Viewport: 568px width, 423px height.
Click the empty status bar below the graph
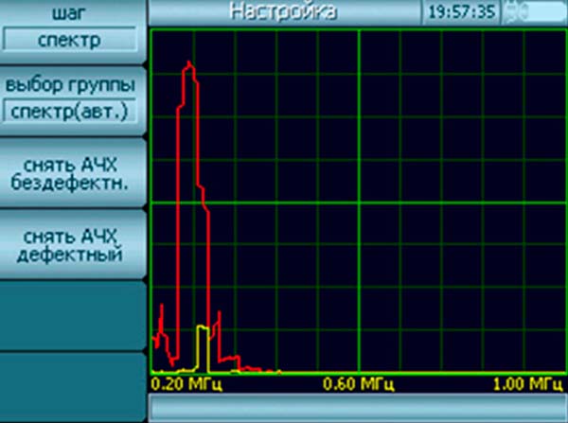click(x=358, y=406)
